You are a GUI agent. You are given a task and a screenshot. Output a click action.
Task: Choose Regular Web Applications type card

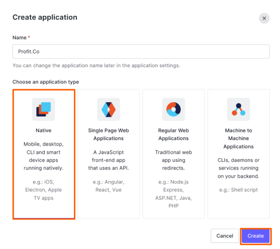pos(174,154)
